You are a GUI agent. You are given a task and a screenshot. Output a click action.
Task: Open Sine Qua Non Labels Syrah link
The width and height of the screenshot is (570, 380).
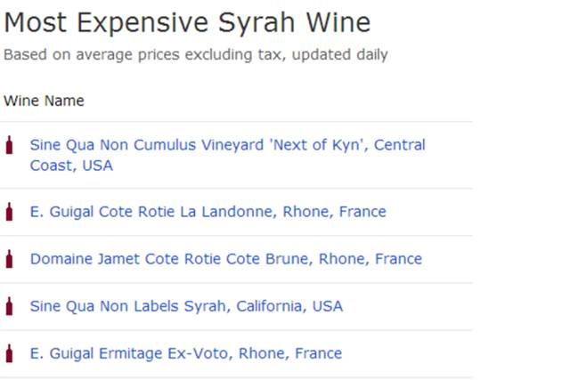pyautogui.click(x=186, y=306)
